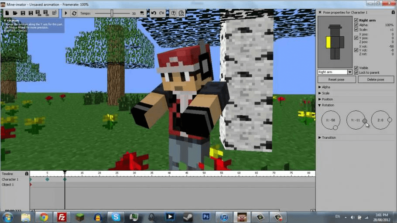Open Skype from the taskbar
397x223 pixels.
coord(116,217)
